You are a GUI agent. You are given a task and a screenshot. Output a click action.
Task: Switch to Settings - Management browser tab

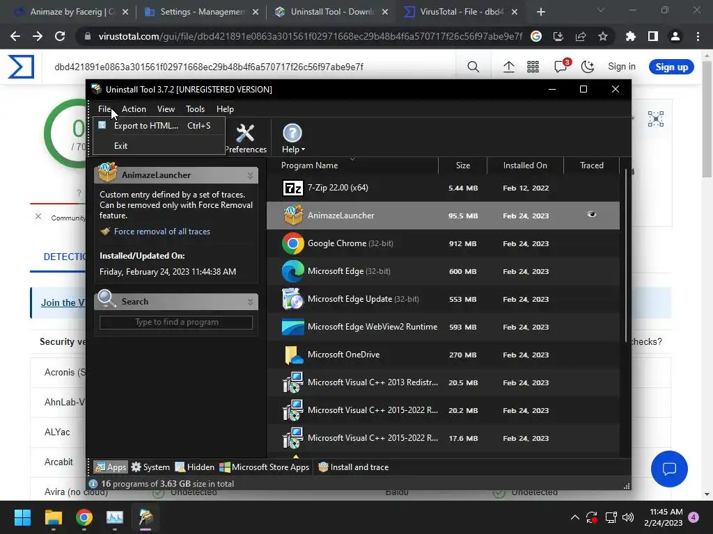tap(201, 12)
